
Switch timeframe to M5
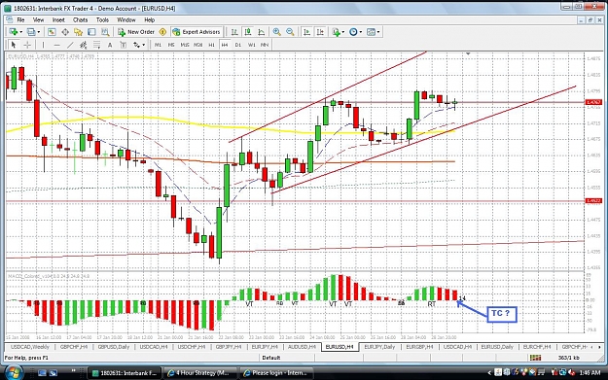tap(171, 45)
